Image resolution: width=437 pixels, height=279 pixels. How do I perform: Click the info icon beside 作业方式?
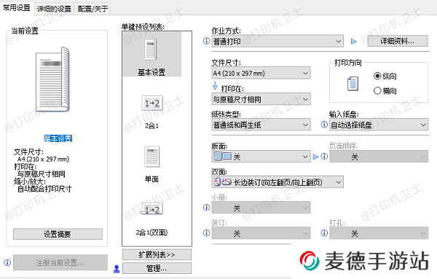(207, 42)
